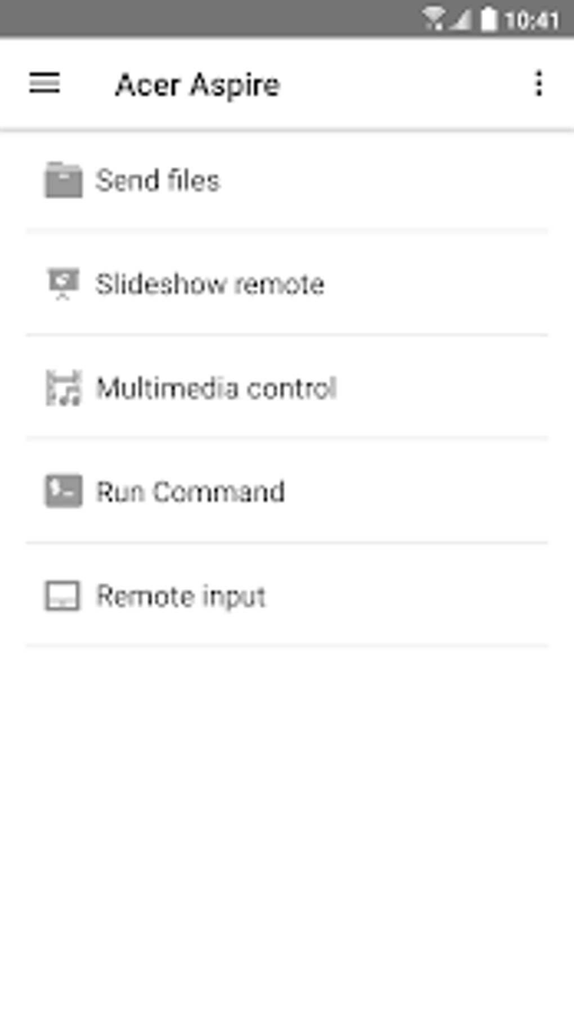Open the three-dot overflow menu

pos(539,84)
